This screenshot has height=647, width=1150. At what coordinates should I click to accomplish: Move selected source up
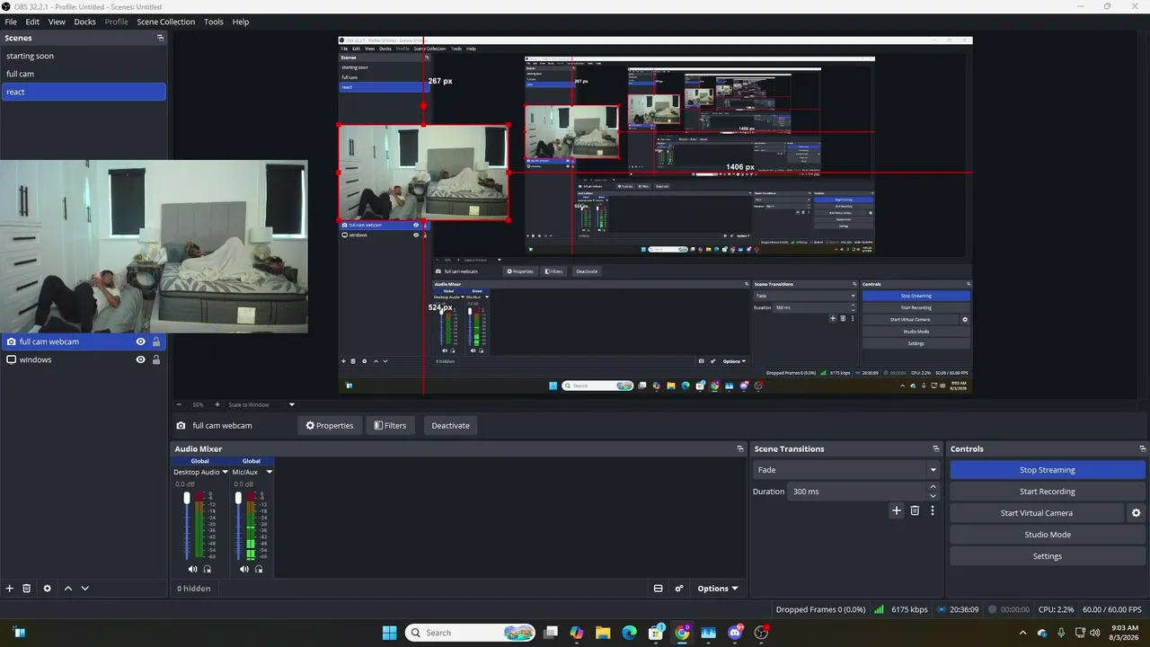pos(67,589)
